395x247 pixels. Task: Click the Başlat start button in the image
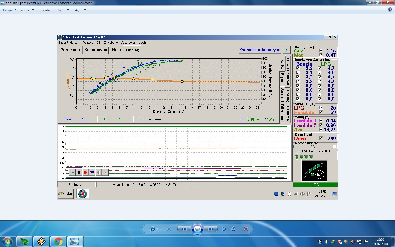(65, 194)
